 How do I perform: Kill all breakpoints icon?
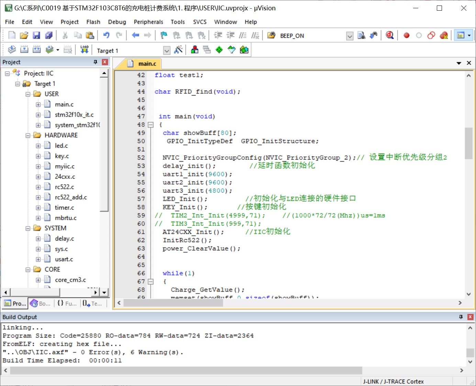pos(444,35)
